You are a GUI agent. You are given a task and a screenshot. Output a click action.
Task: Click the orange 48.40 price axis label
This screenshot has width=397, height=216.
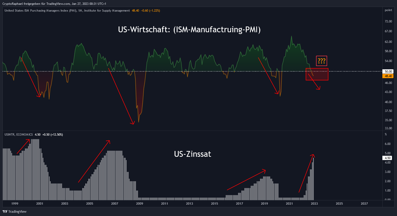point(388,76)
